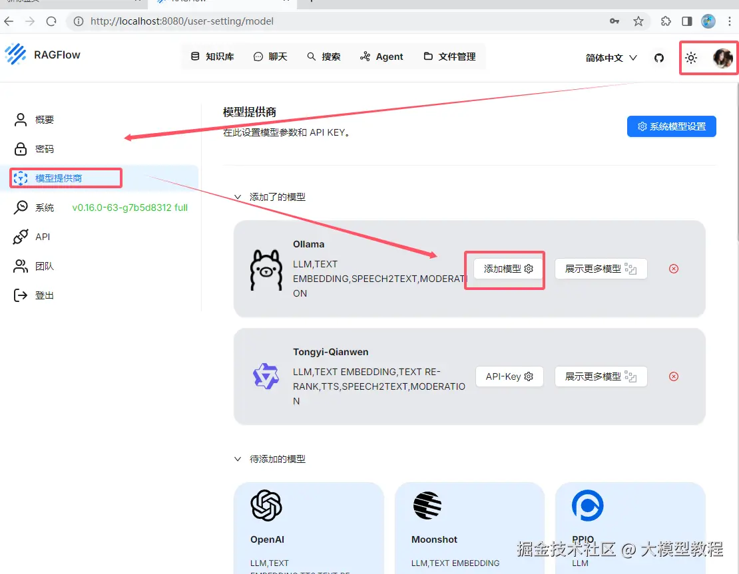Open 搜索 tab
The width and height of the screenshot is (739, 574).
[x=324, y=57]
